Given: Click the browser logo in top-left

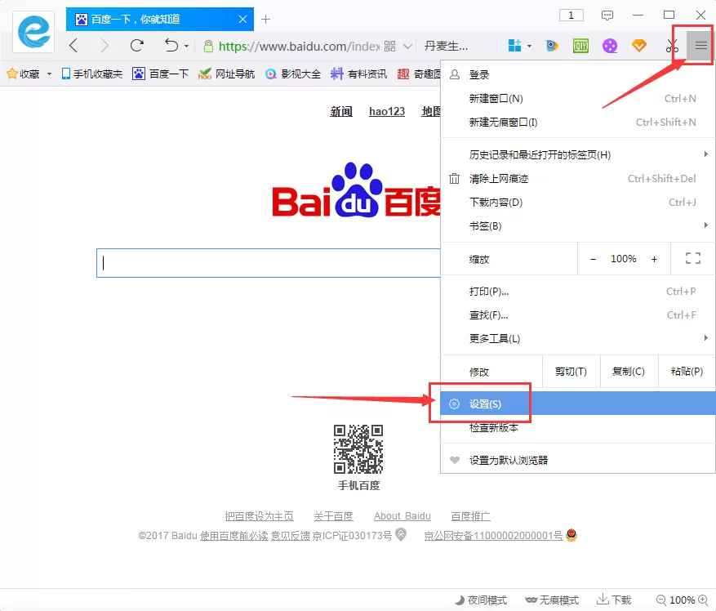Looking at the screenshot, I should click(33, 32).
